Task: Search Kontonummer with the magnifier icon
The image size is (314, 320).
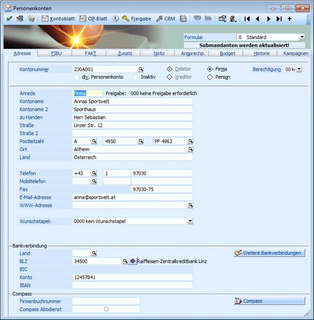Action: (140, 69)
